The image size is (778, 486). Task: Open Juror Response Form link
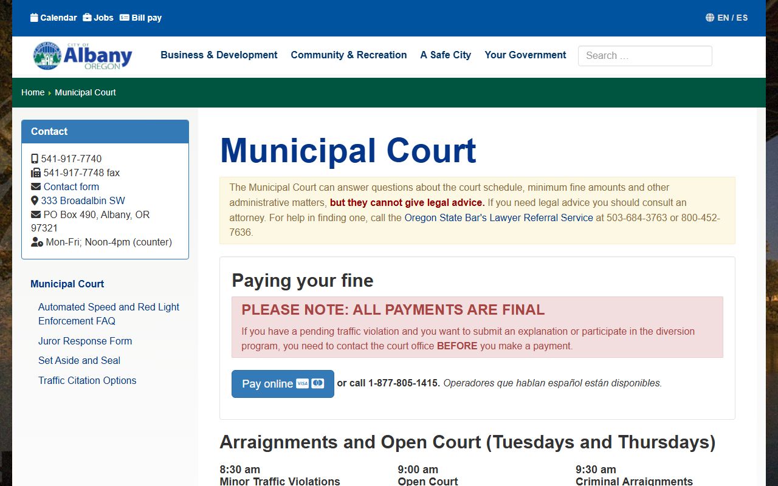[x=85, y=341]
